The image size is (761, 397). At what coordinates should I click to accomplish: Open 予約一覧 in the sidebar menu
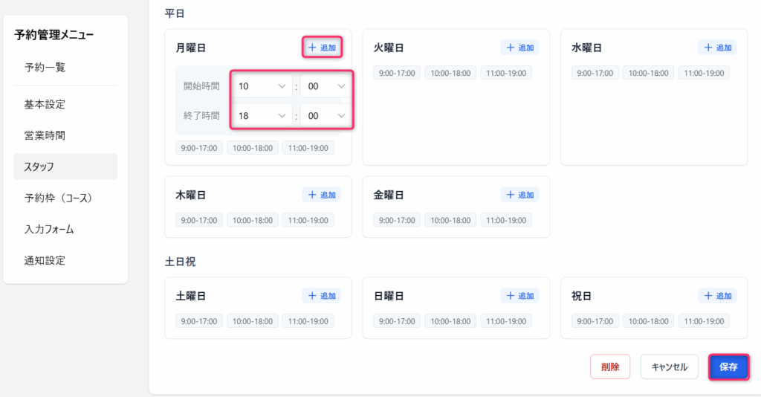(45, 67)
